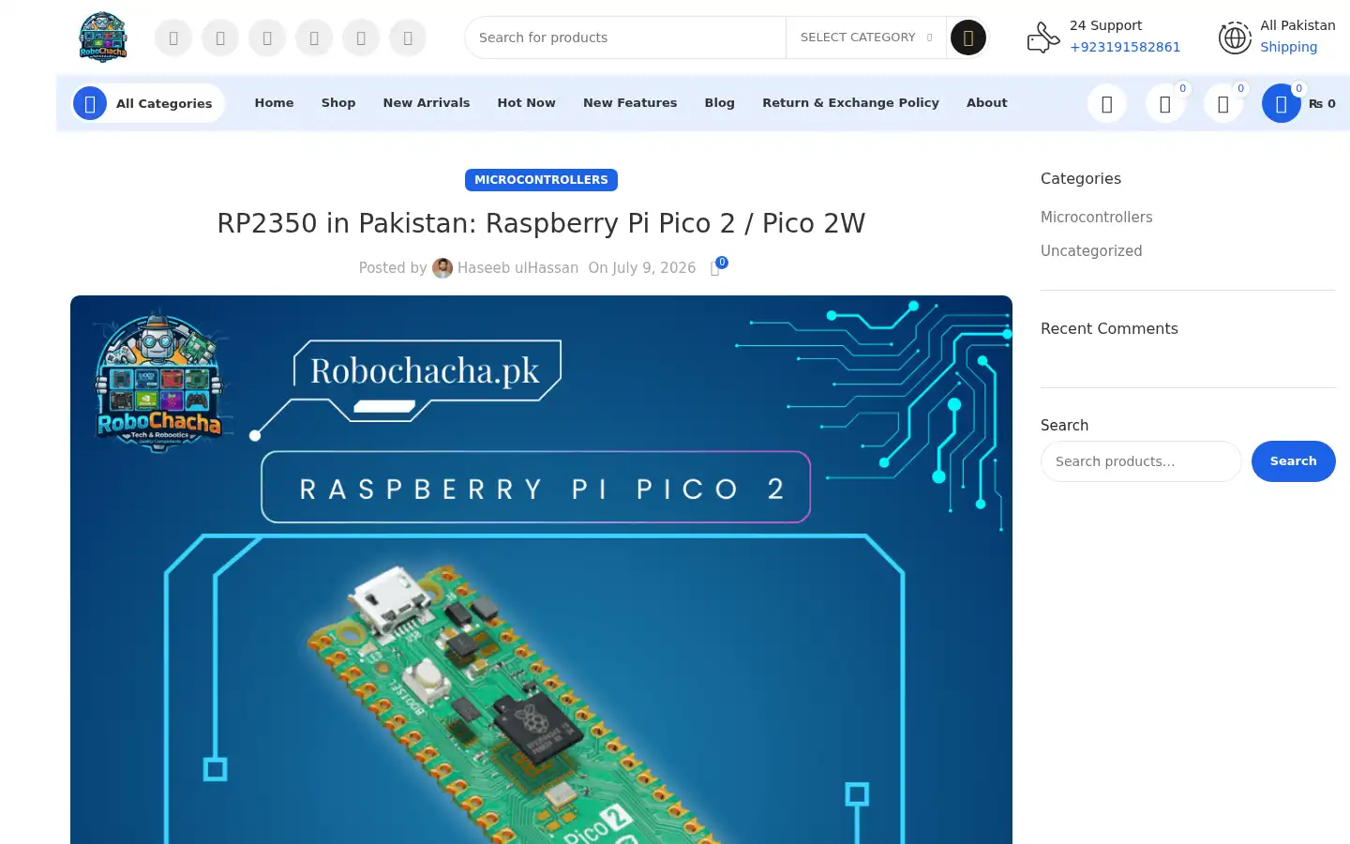Open Uncategorized category in sidebar
Image resolution: width=1350 pixels, height=844 pixels.
point(1091,251)
